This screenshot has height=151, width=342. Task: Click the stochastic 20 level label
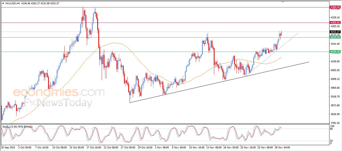click(332, 140)
